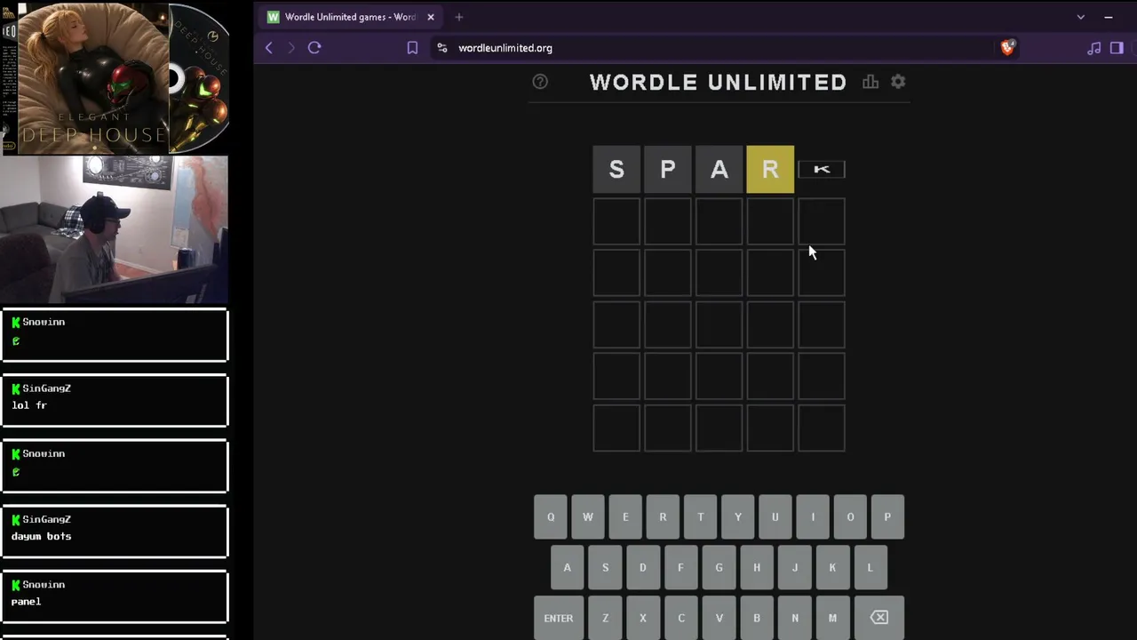The width and height of the screenshot is (1137, 640).
Task: Delete a letter with the backspace key
Action: coord(879,618)
